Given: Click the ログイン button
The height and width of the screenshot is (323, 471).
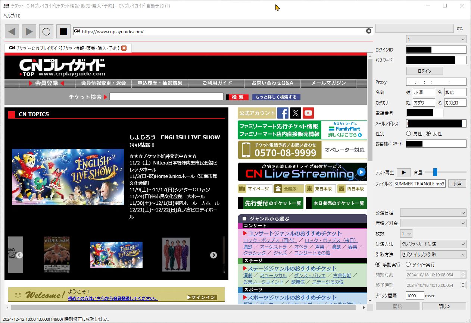Looking at the screenshot, I should [x=424, y=71].
